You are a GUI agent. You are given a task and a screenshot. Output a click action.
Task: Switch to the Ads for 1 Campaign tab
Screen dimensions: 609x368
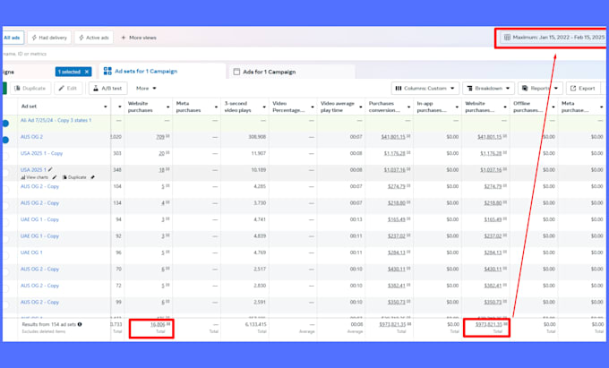(x=267, y=72)
